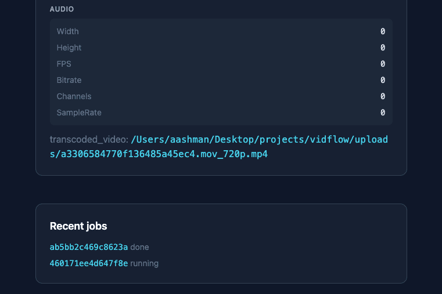Viewport: 442px width, 294px height.
Task: Open job ab5bb2c469c8623a
Action: [x=89, y=247]
